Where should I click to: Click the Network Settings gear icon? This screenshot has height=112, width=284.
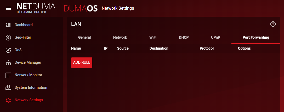pyautogui.click(x=8, y=100)
